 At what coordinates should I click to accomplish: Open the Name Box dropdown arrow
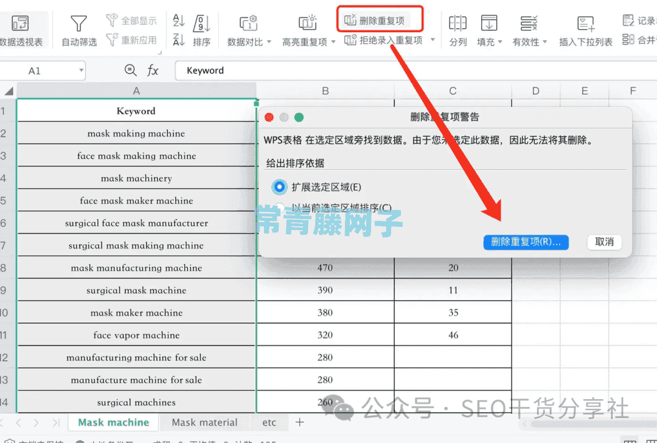click(x=81, y=71)
